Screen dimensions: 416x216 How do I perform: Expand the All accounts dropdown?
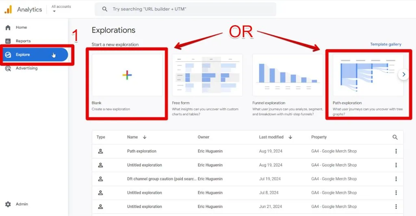[54, 11]
